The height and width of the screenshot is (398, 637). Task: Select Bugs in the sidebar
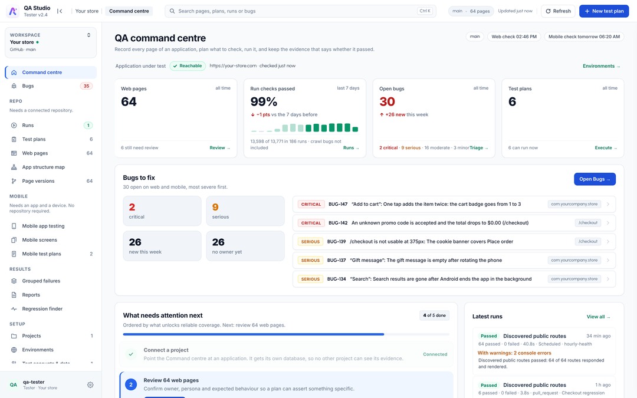(x=51, y=86)
